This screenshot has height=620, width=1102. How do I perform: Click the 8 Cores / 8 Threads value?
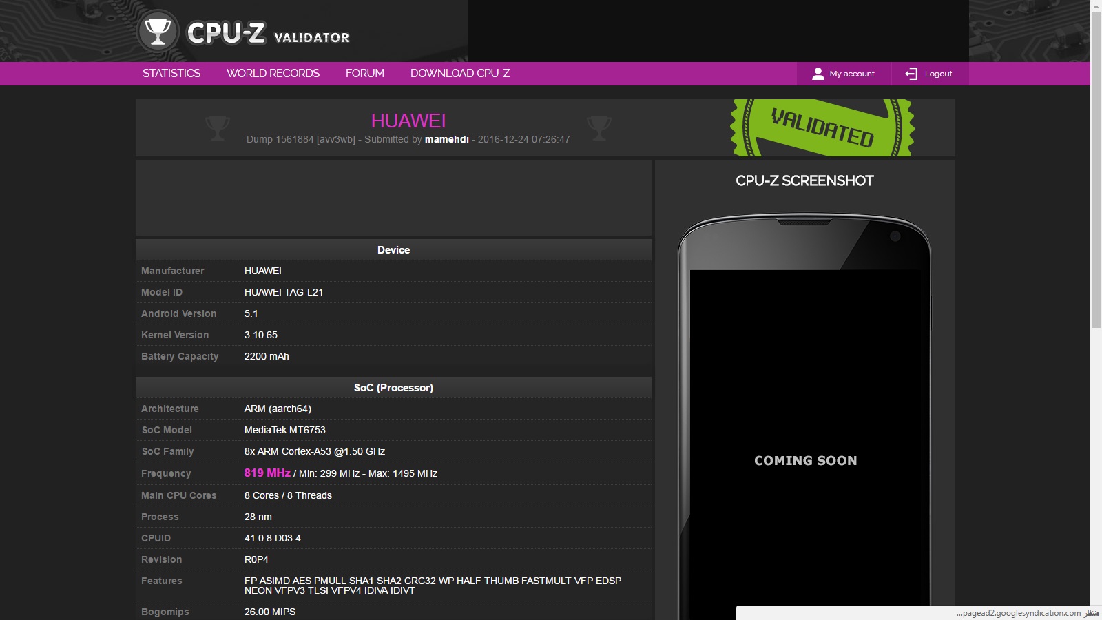[288, 495]
